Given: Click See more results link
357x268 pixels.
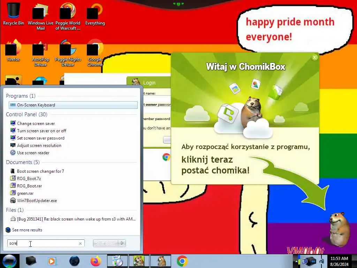Looking at the screenshot, I should coord(27,230).
